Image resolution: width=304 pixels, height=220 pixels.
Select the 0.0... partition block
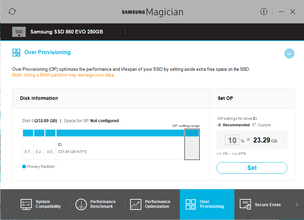point(50,144)
